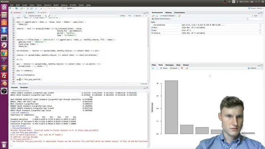Launch Google Chrome from the dock
The image size is (265, 149).
4,53
